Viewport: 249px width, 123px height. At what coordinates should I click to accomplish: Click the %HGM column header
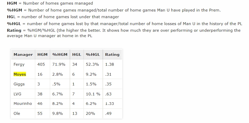tap(60, 54)
